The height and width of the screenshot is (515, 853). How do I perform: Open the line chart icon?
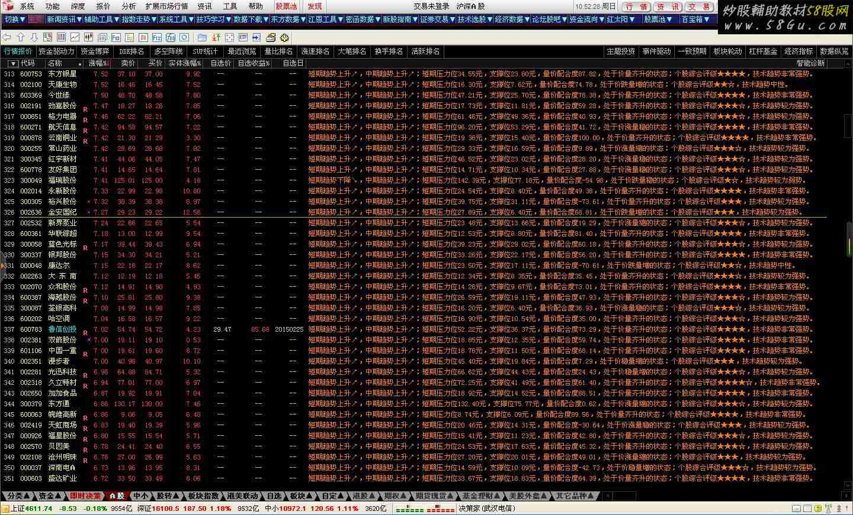(x=75, y=37)
